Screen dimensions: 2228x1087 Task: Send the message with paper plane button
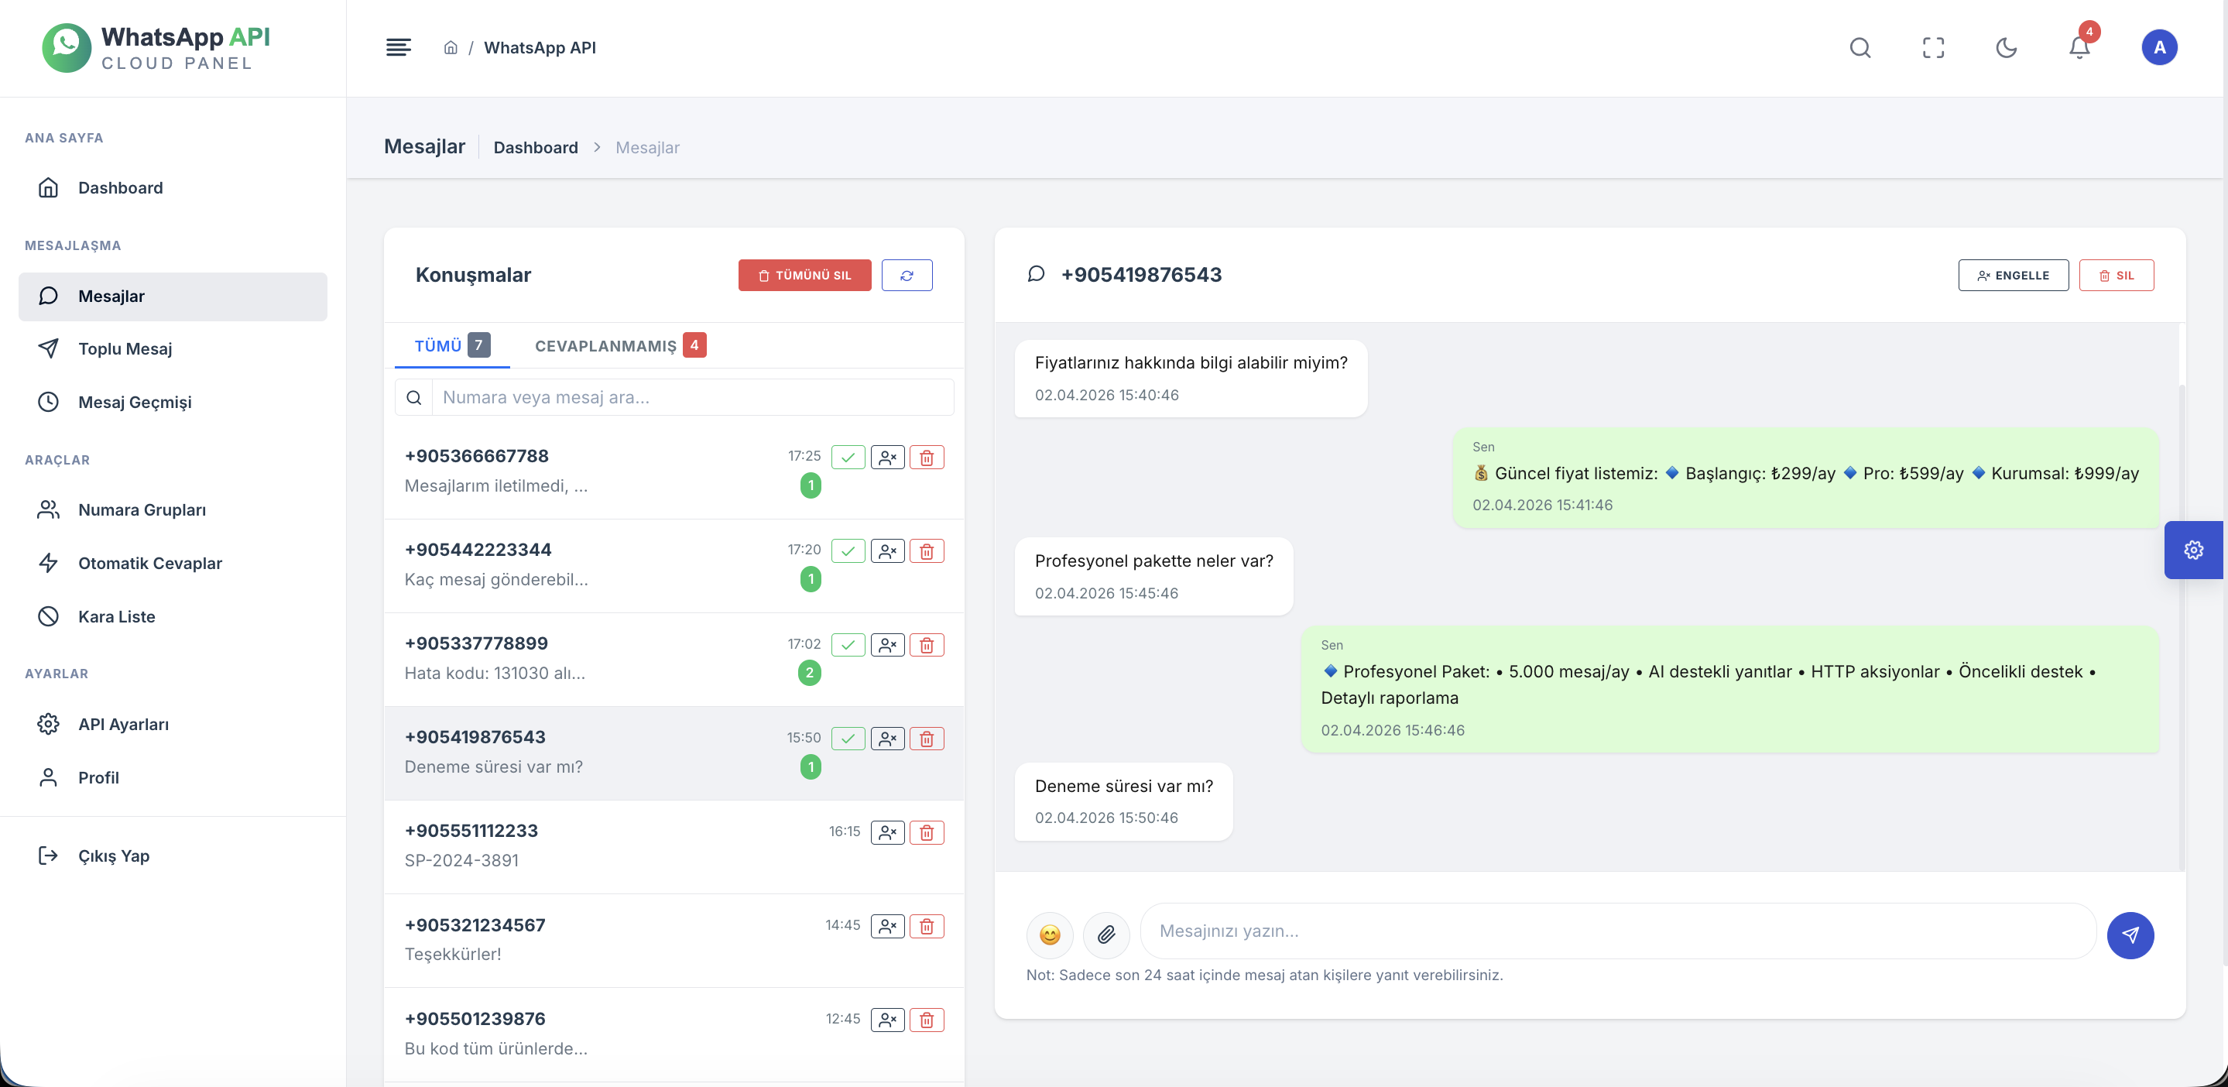click(2130, 934)
